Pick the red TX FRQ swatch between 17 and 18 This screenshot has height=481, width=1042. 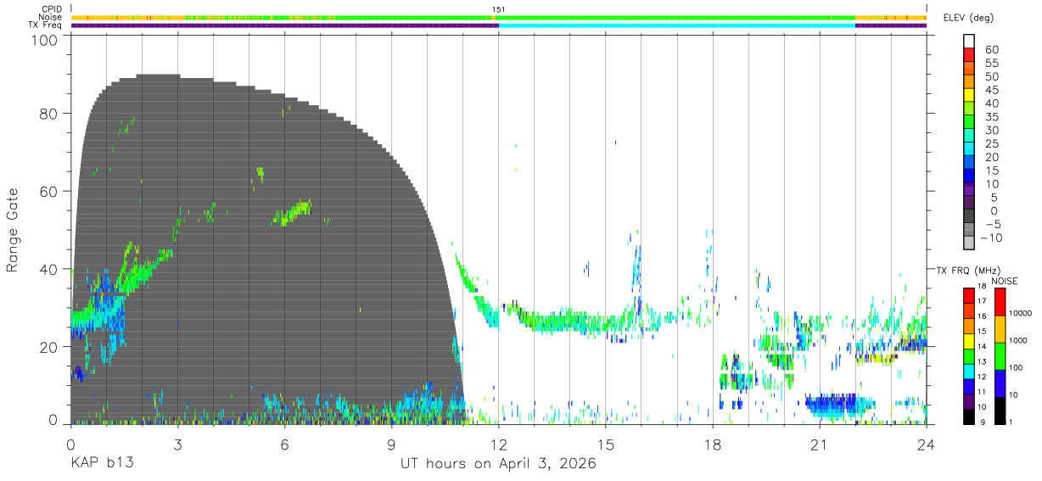coord(970,295)
